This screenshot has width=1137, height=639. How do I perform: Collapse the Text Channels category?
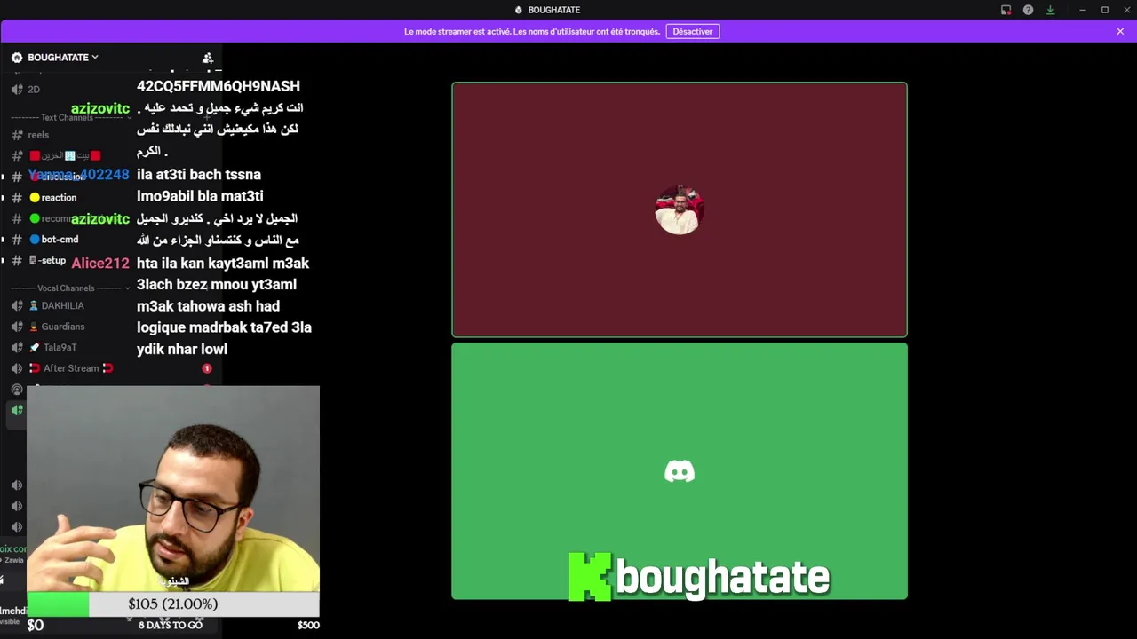coord(71,117)
